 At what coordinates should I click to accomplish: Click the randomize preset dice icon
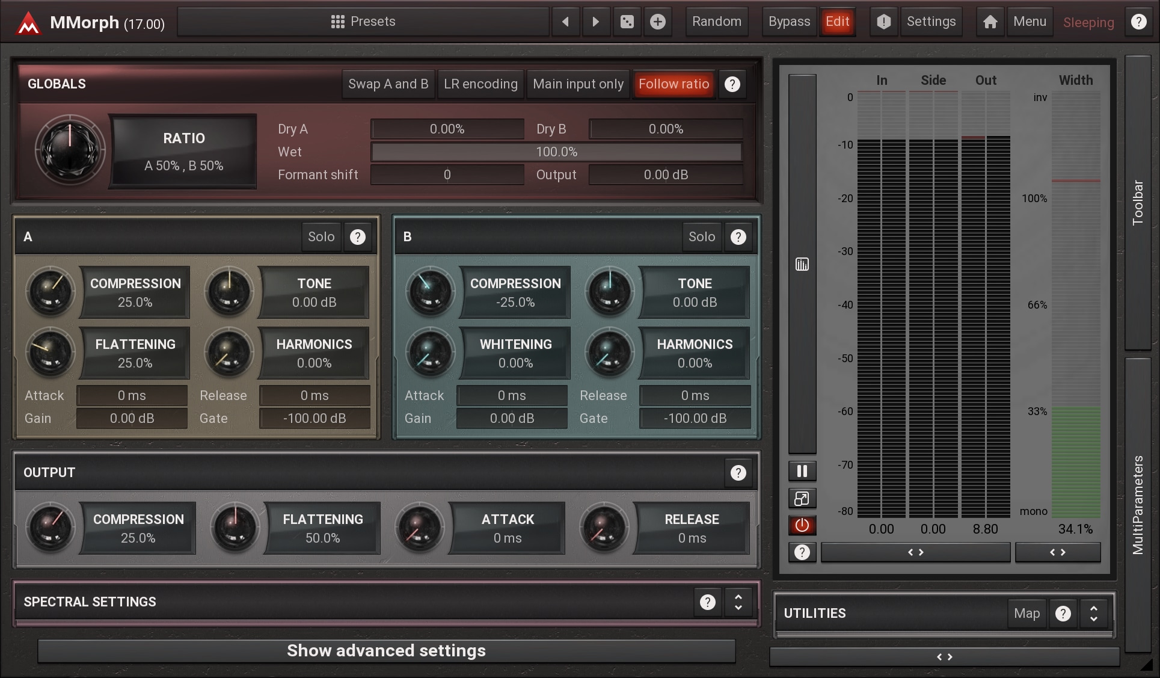[627, 22]
